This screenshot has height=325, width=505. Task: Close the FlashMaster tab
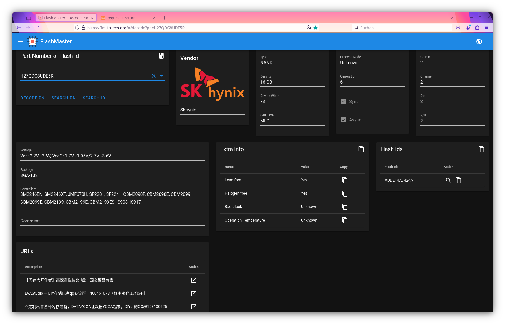92,18
